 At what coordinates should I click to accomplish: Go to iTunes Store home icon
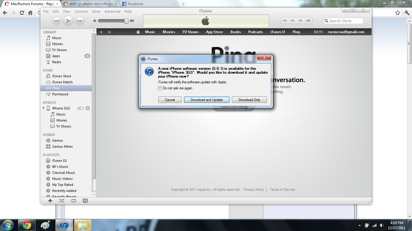138,32
